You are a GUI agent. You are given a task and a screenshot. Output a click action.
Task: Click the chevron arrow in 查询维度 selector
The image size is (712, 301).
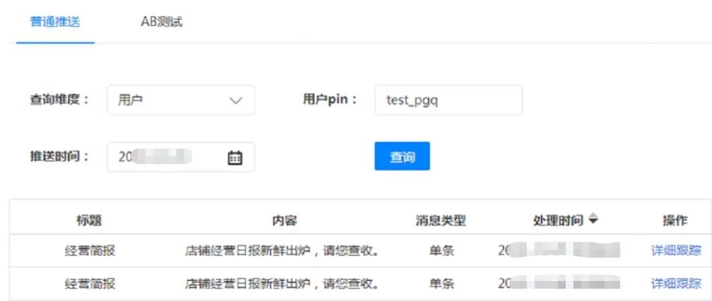click(236, 100)
